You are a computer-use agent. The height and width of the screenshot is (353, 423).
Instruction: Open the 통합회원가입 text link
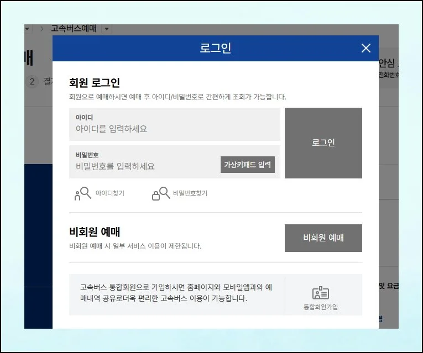pyautogui.click(x=320, y=307)
